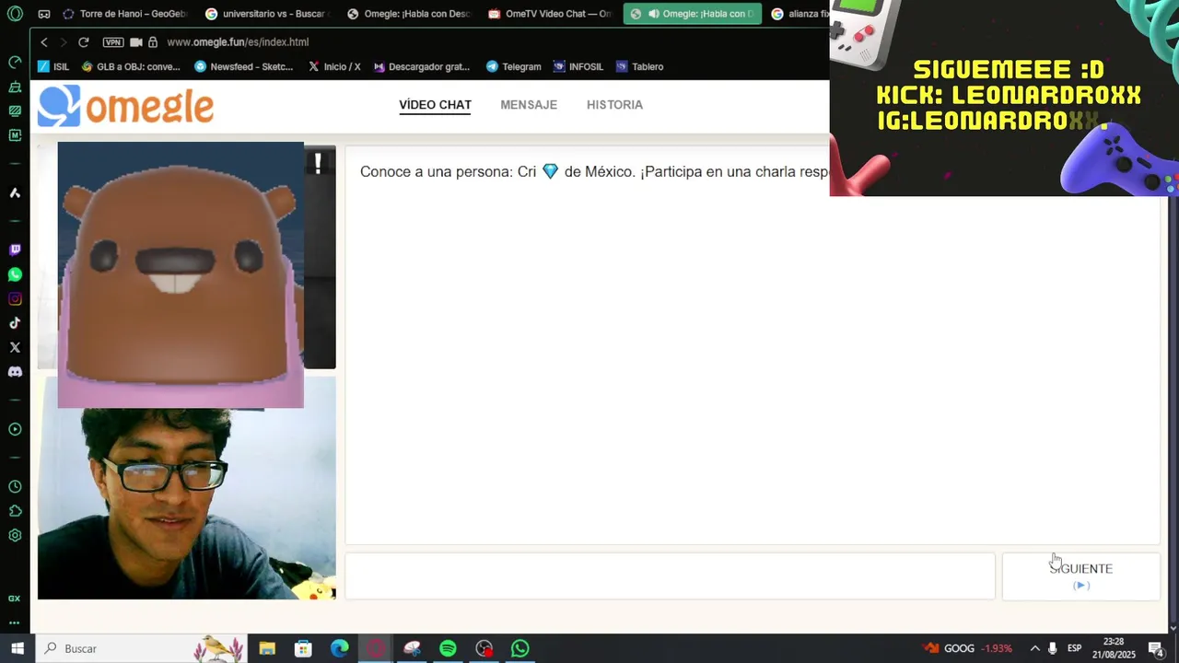The height and width of the screenshot is (663, 1179).
Task: Open GOOG stock widget in taskbar
Action: [x=969, y=648]
